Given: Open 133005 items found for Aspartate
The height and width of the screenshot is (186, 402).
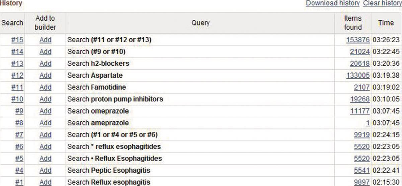Looking at the screenshot, I should pos(358,75).
